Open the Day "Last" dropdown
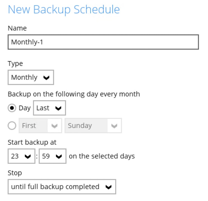The image size is (208, 201). [49, 108]
